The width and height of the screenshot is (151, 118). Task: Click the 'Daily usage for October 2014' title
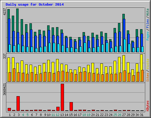(35, 4)
